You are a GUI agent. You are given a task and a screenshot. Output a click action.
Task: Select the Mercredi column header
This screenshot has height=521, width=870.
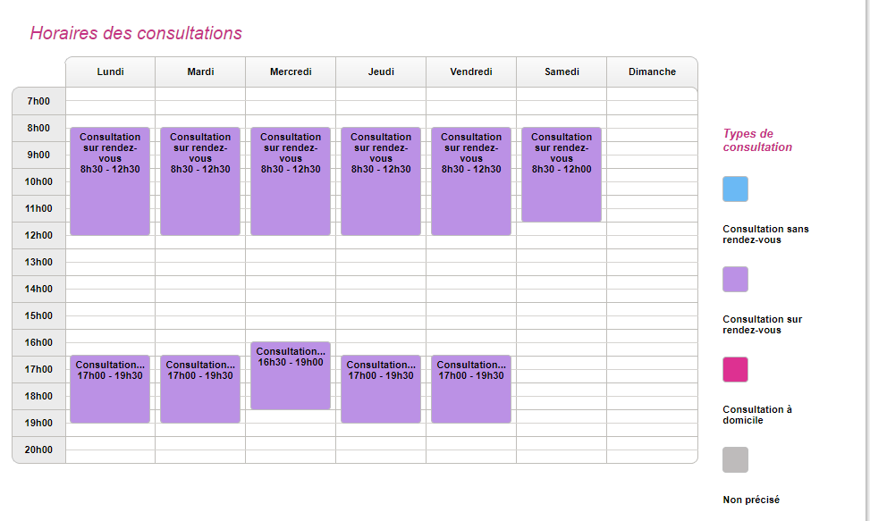coord(291,71)
